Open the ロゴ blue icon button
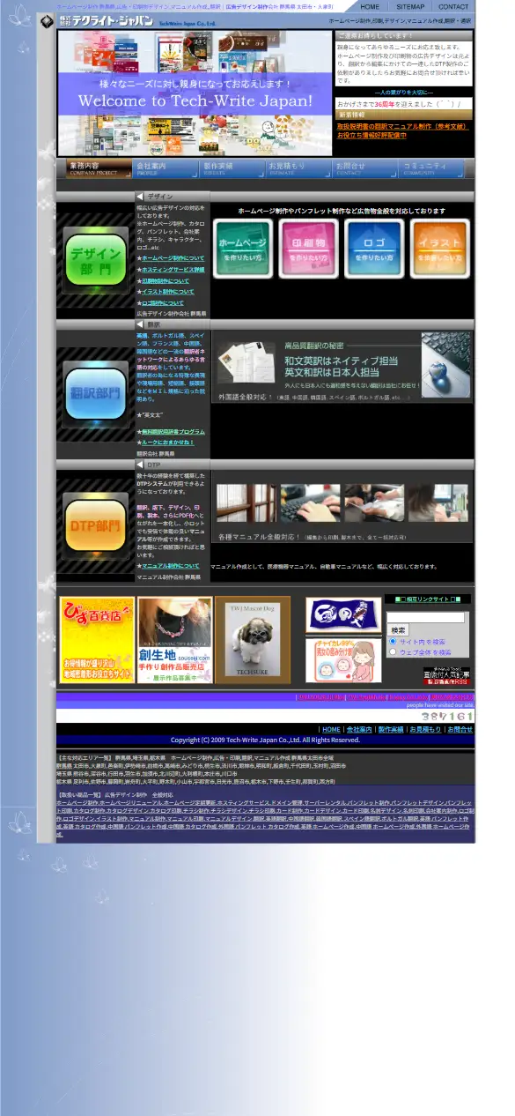 pos(374,249)
